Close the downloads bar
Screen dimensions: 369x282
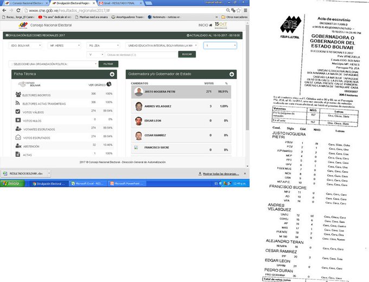pyautogui.click(x=245, y=174)
